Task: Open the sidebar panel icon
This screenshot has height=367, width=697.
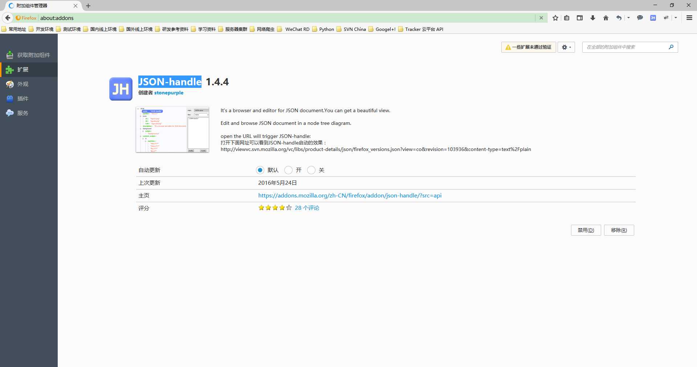Action: (x=580, y=18)
